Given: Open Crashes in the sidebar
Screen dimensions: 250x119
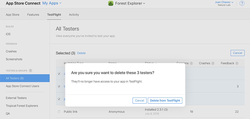Looking at the screenshot, I should (11, 51).
